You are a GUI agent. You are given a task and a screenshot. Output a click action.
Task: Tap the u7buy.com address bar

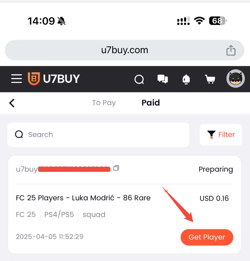[x=125, y=50]
